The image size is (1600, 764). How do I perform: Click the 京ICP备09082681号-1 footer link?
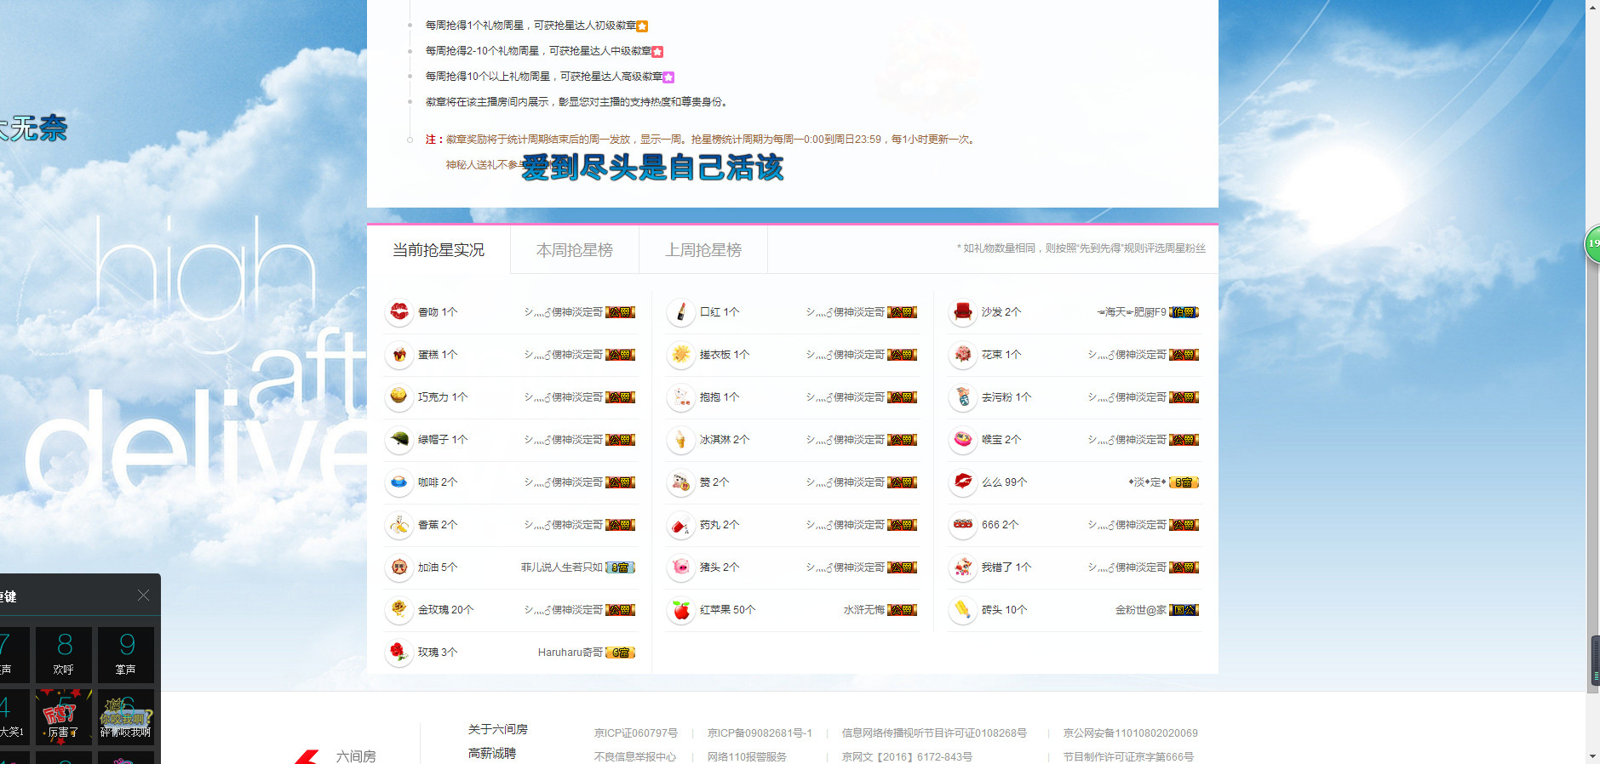[760, 733]
